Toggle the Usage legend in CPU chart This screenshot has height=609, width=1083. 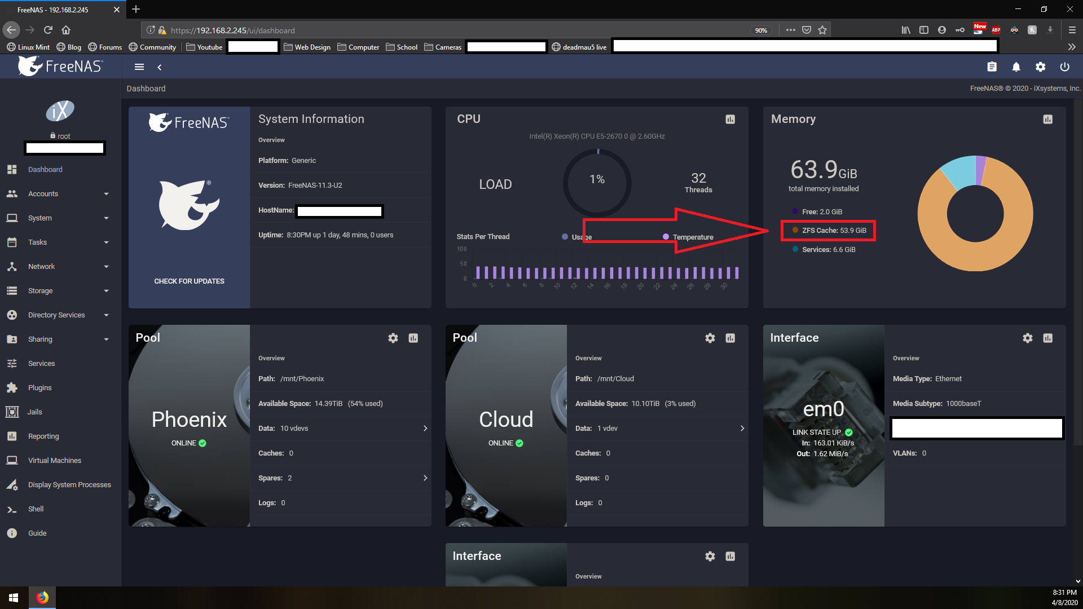coord(577,237)
